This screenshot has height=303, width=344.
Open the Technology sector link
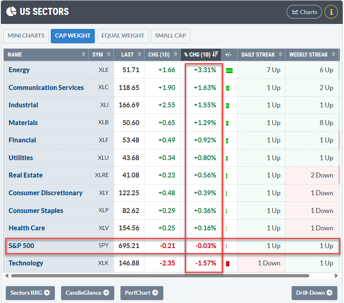pos(26,263)
